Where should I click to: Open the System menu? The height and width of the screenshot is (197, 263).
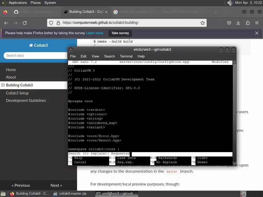[x=50, y=3]
